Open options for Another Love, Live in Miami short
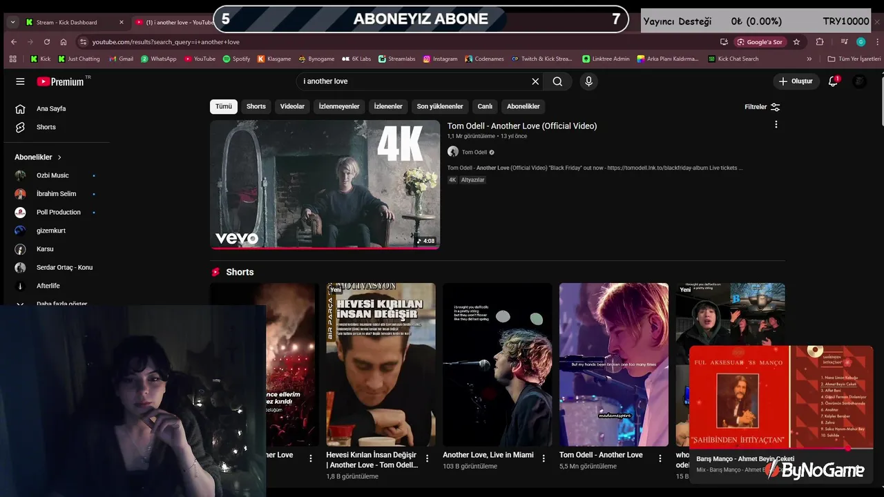Image resolution: width=884 pixels, height=497 pixels. point(544,458)
